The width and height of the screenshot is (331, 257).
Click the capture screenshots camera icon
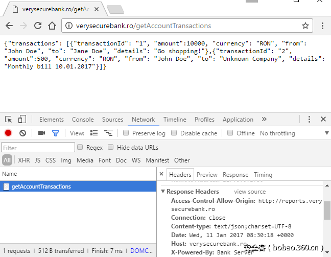click(x=41, y=133)
